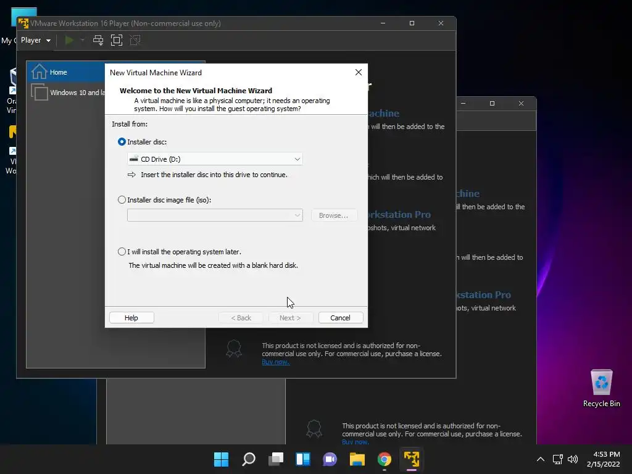Screen dimensions: 632x474
Task: Click the blank hard disk description text
Action: (213, 265)
